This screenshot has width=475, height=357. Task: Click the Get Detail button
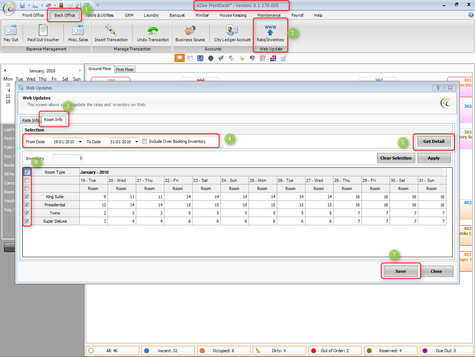[434, 141]
